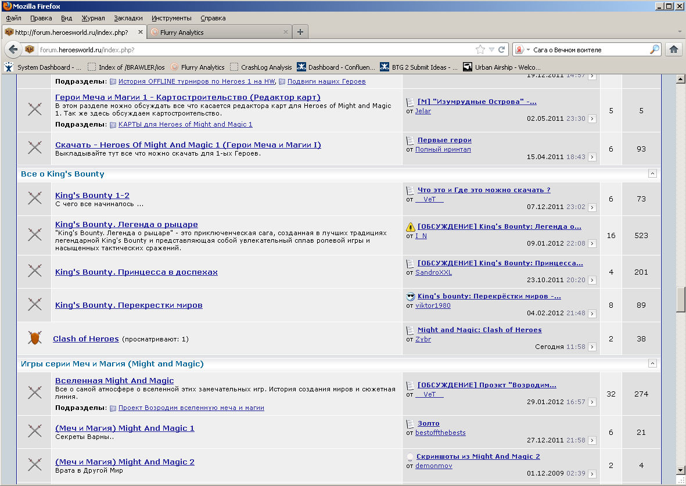Go to last post arrow dated 07.12.2011
The height and width of the screenshot is (486, 686).
coord(592,207)
